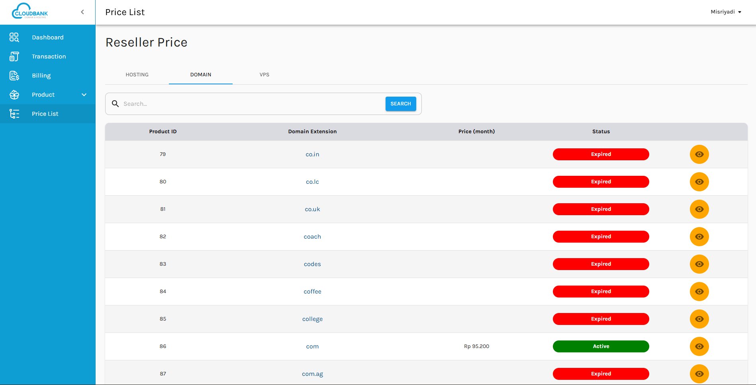This screenshot has height=385, width=756.
Task: Switch to the VPS tab
Action: [x=264, y=75]
